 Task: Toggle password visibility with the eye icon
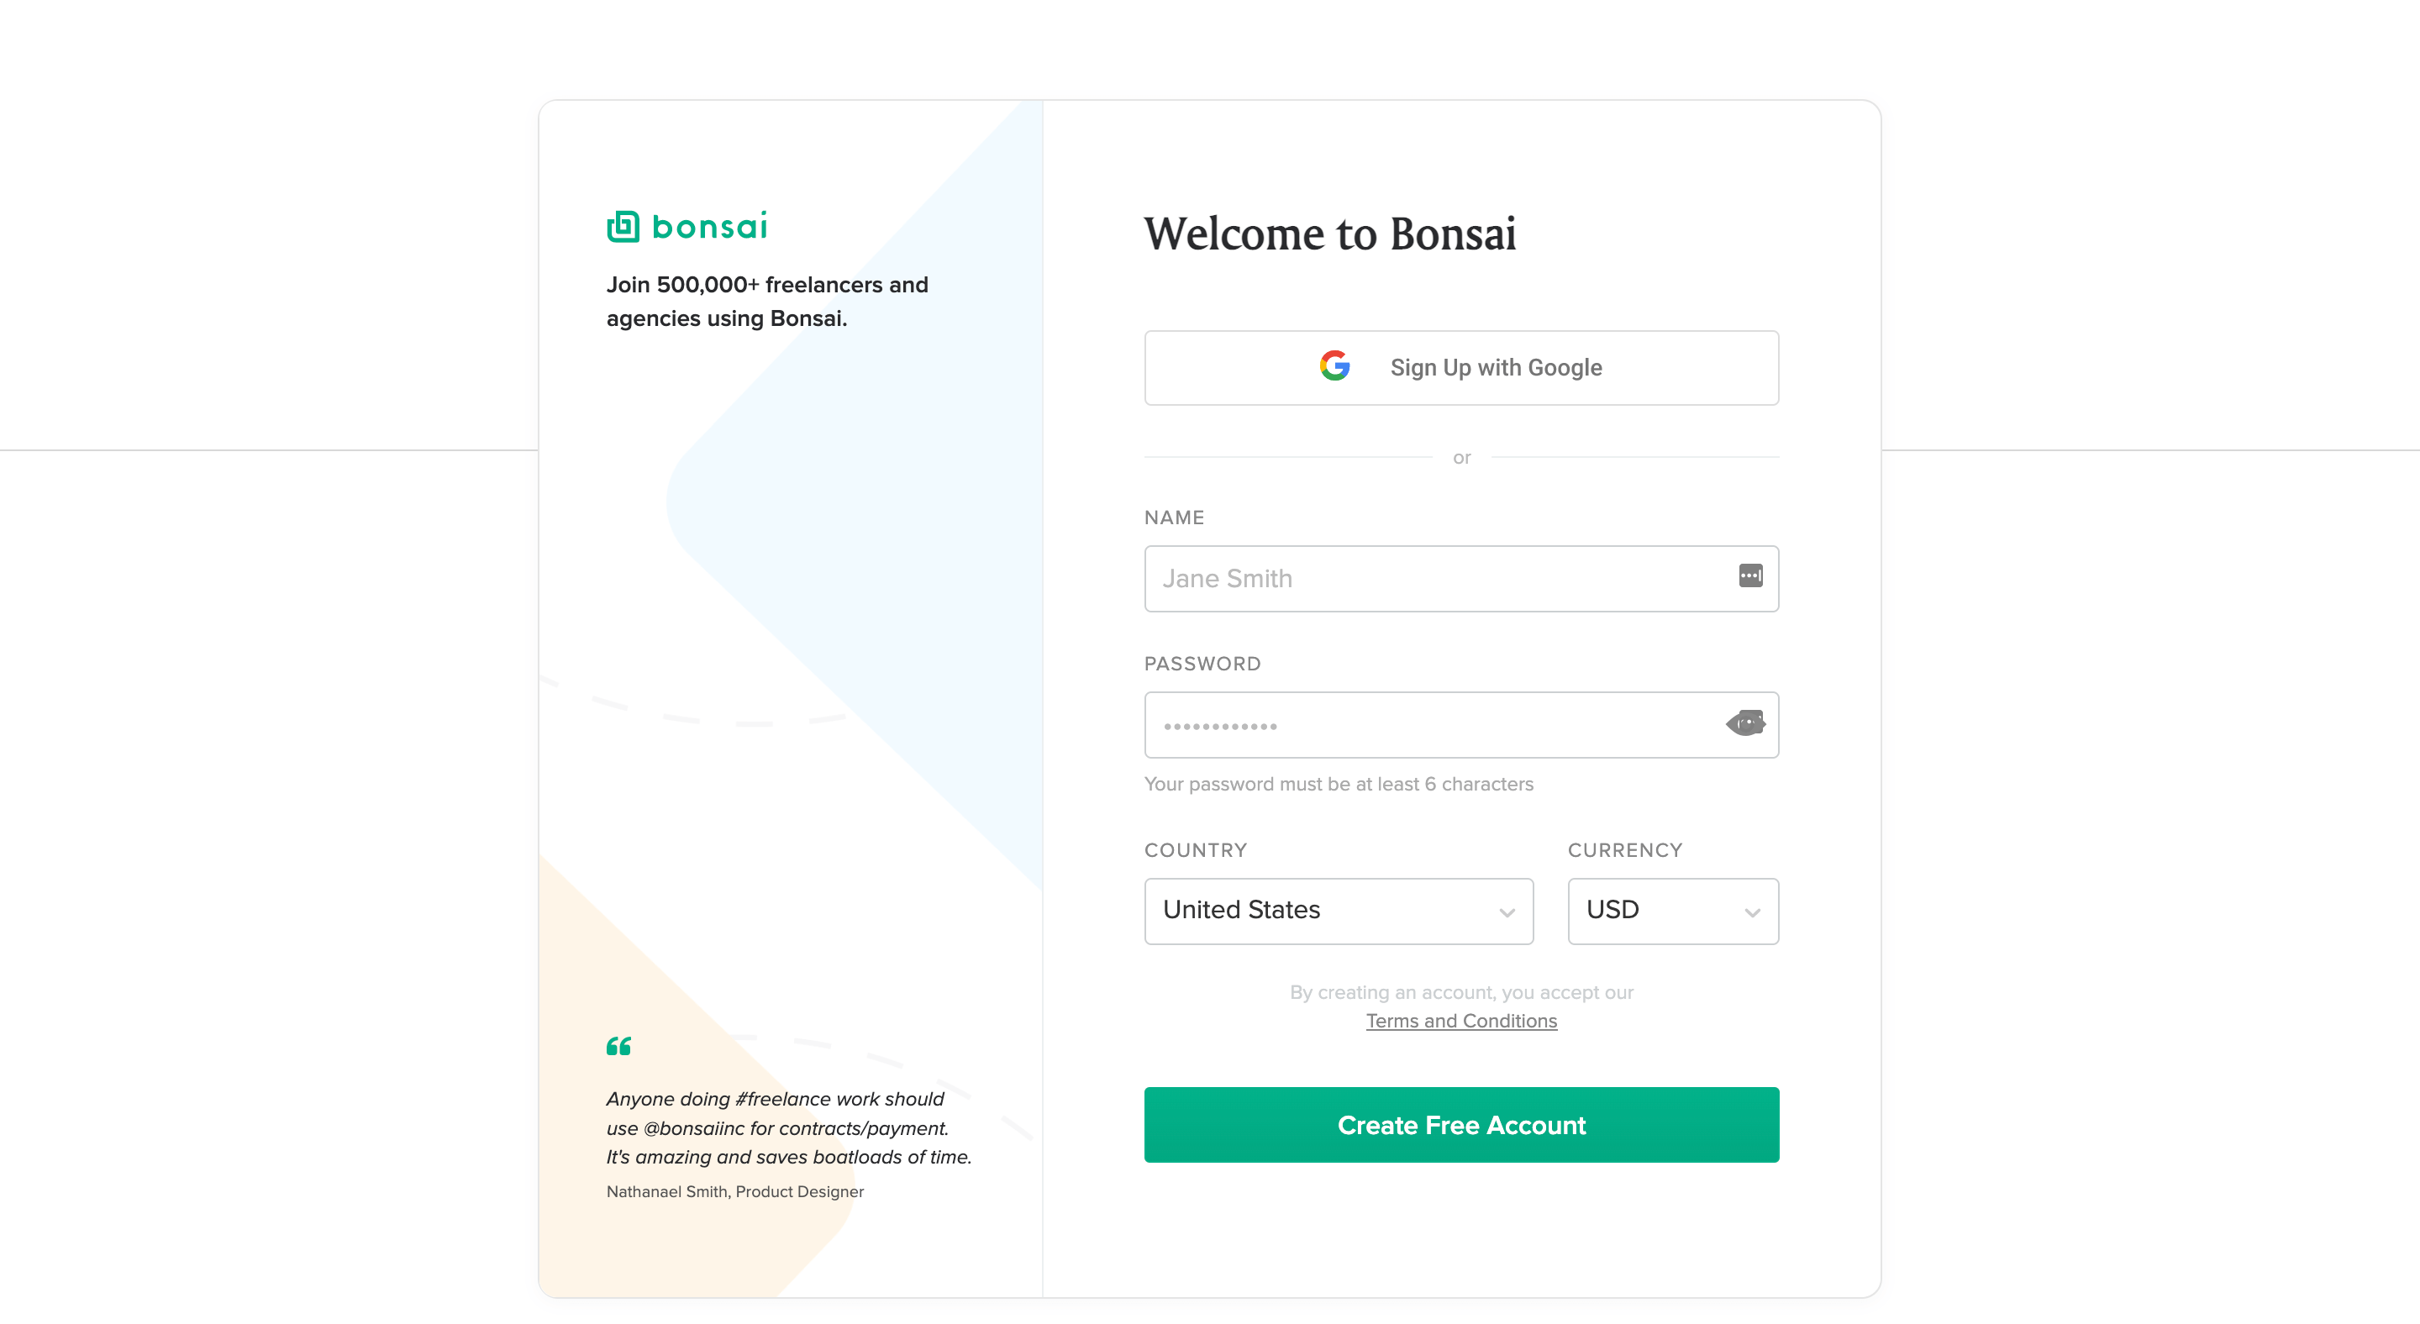click(x=1745, y=723)
